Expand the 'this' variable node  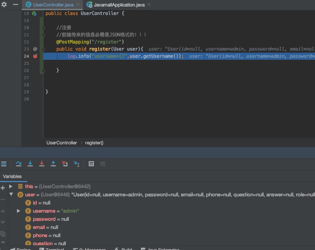[11, 186]
